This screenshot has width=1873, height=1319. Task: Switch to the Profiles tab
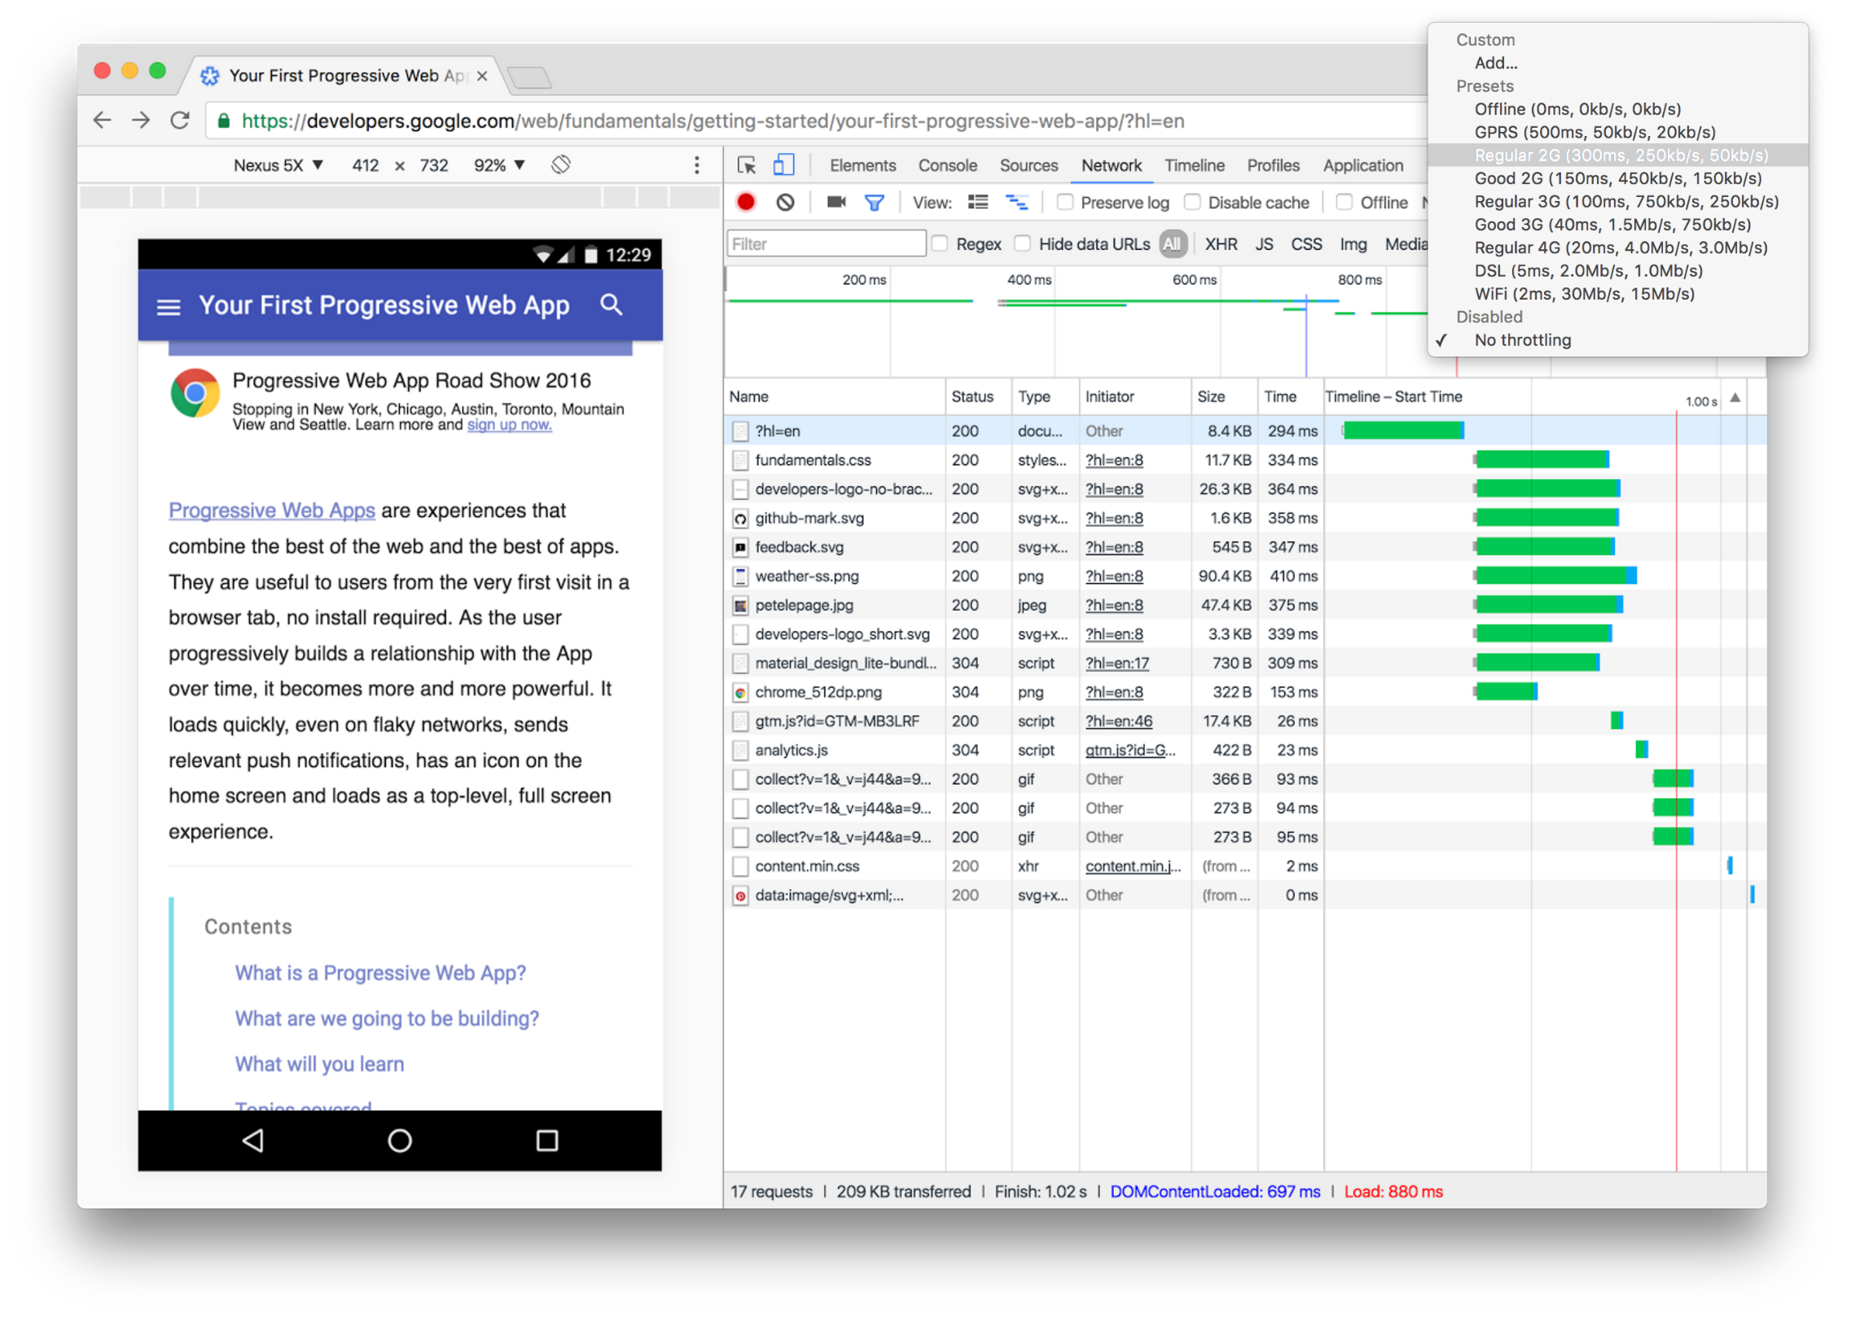tap(1273, 165)
